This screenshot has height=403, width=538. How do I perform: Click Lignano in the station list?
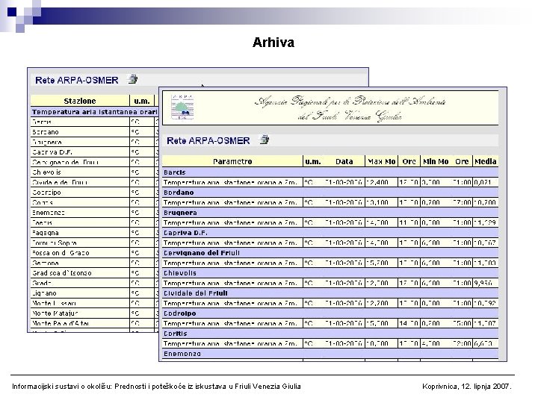pos(44,293)
